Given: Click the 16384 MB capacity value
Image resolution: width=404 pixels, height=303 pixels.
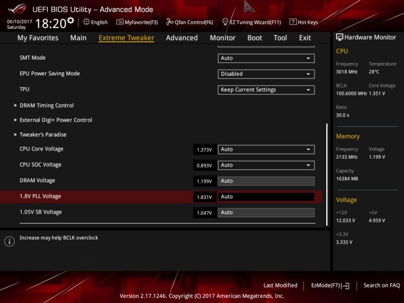Looking at the screenshot, I should pos(347,179).
